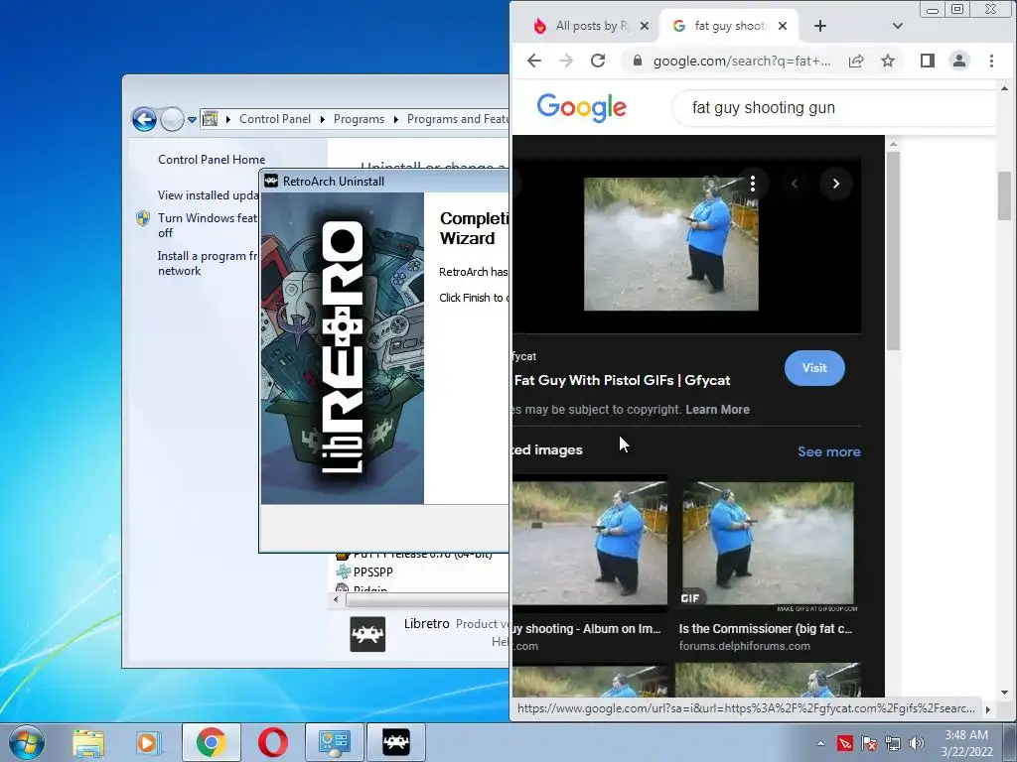Viewport: 1017px width, 762px height.
Task: Switch to the 'All posts by' tab
Action: click(x=590, y=26)
